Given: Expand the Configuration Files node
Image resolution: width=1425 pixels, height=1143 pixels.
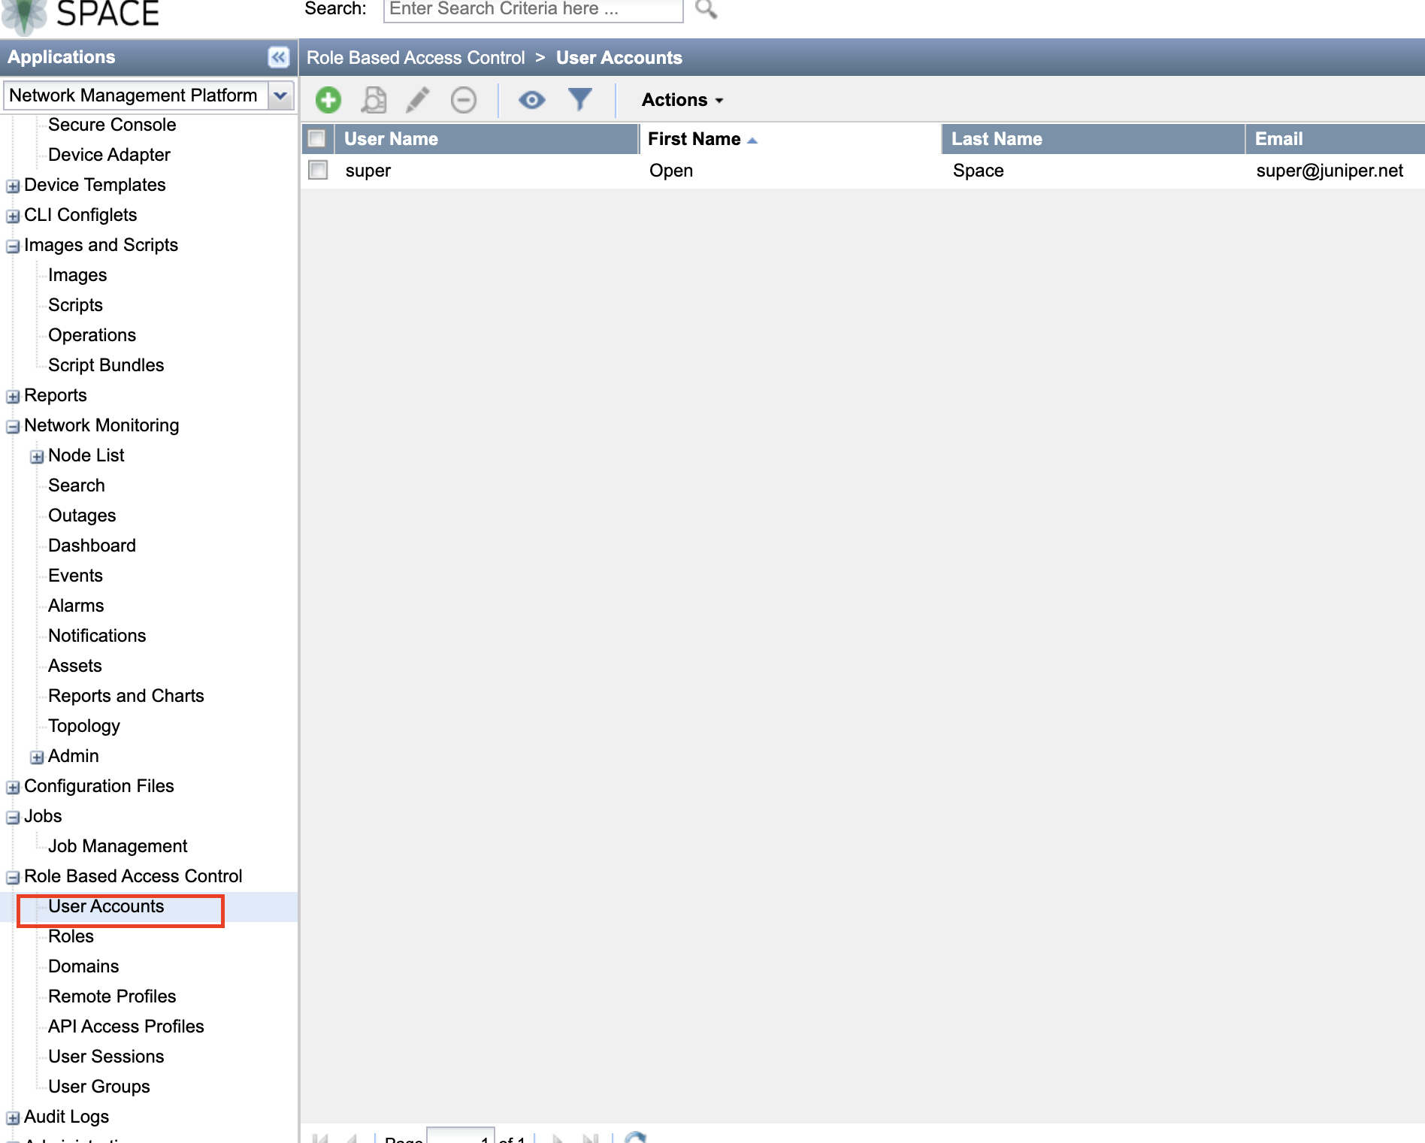Looking at the screenshot, I should tap(13, 787).
